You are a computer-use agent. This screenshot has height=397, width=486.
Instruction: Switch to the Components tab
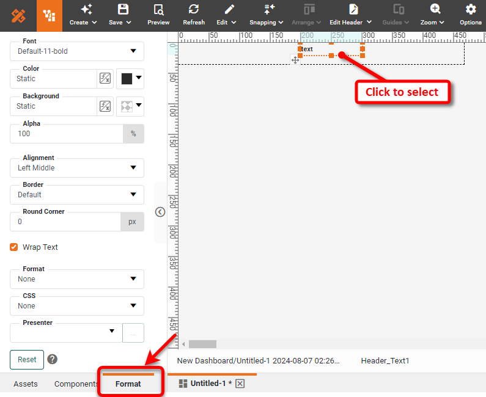point(76,384)
